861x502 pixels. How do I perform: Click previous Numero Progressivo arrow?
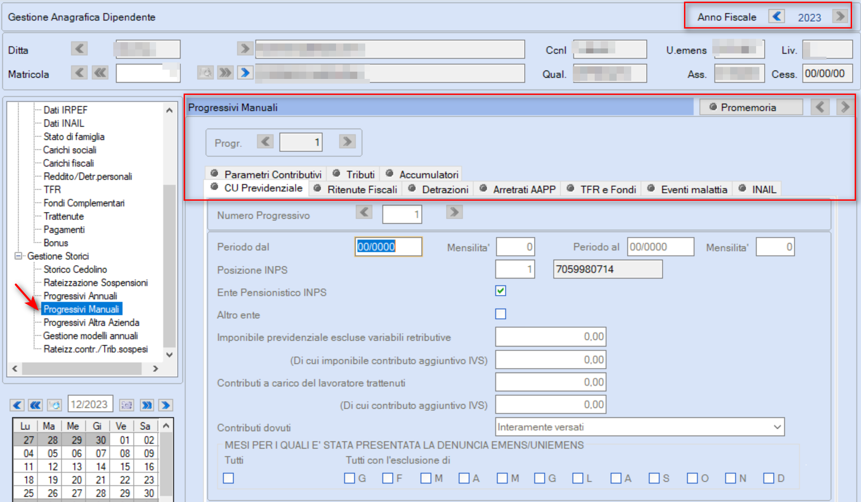pyautogui.click(x=364, y=212)
